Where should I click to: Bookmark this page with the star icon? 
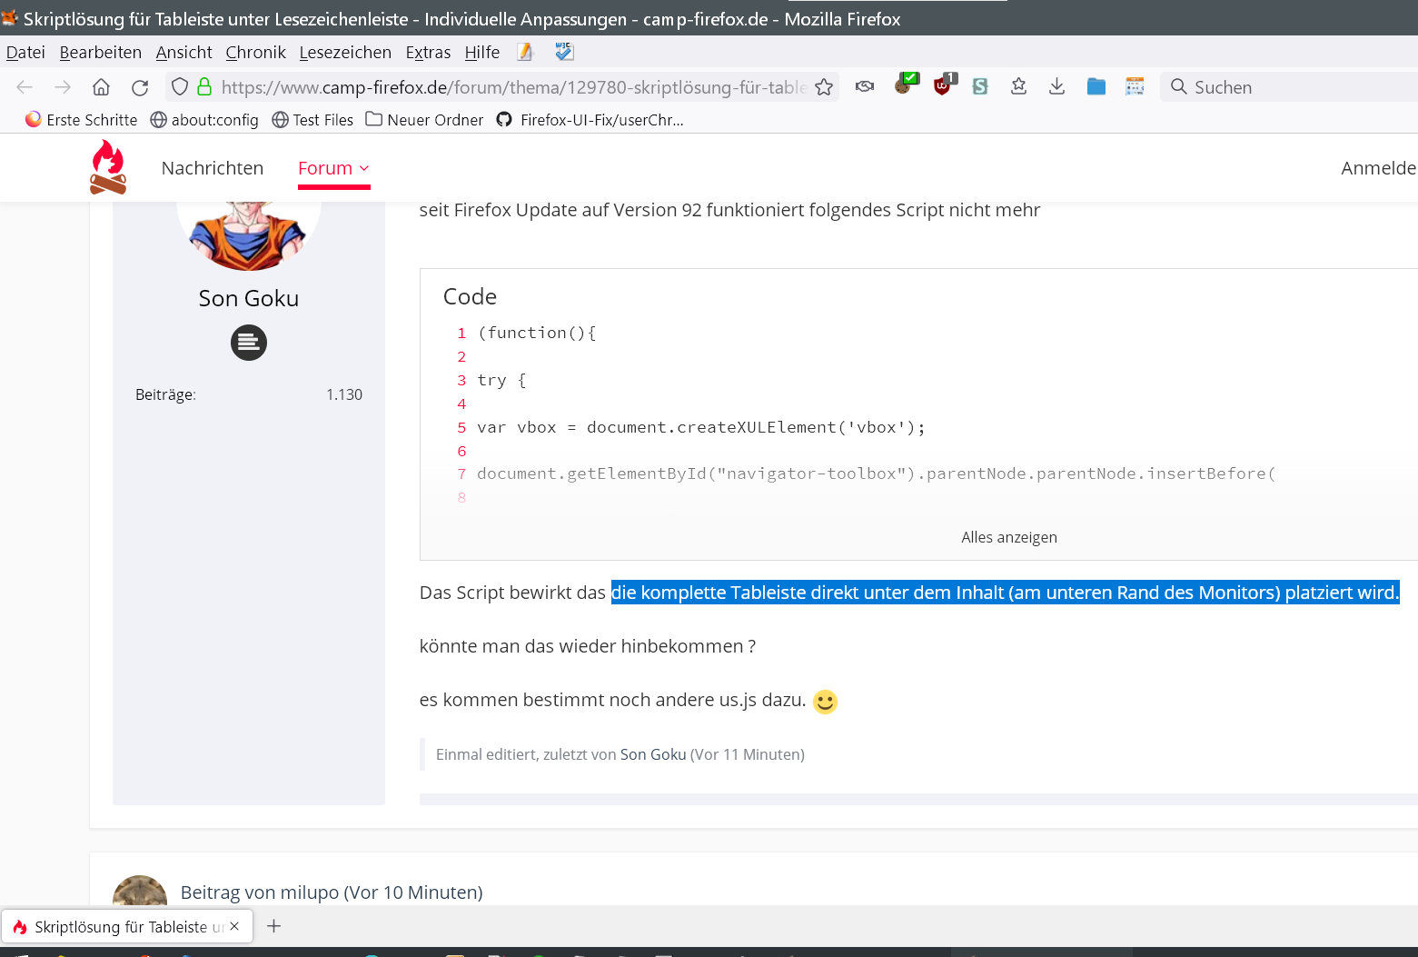[824, 87]
